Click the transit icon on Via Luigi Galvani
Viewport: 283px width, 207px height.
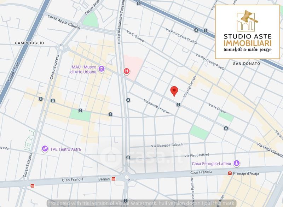point(179,105)
